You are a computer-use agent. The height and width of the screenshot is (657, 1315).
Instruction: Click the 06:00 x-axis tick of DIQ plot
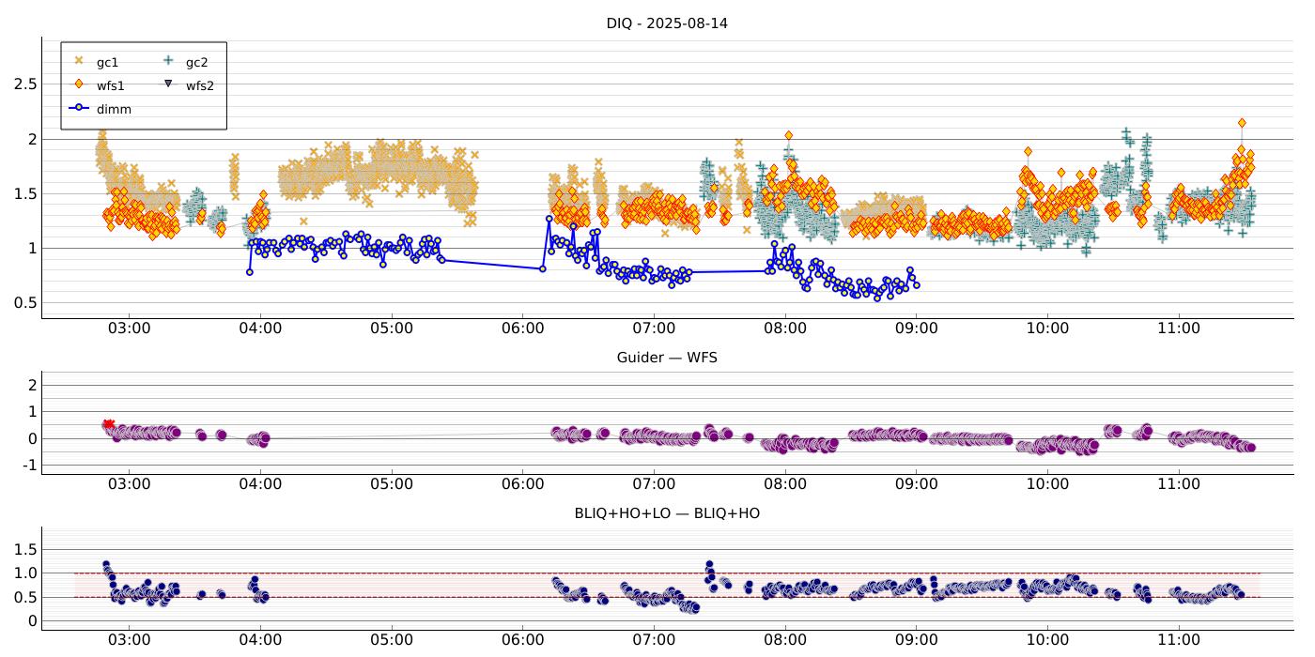pyautogui.click(x=523, y=328)
